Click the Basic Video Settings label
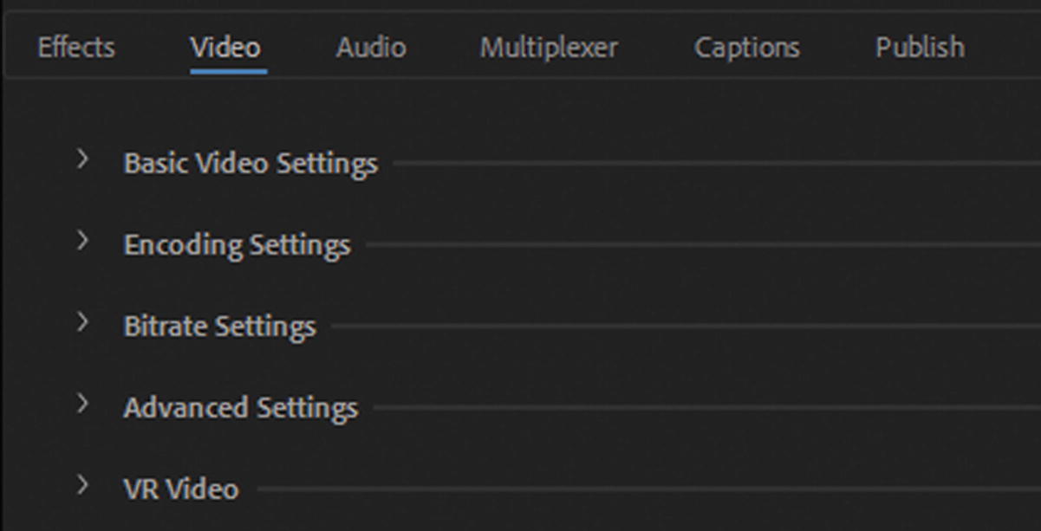Viewport: 1041px width, 531px height. 250,163
